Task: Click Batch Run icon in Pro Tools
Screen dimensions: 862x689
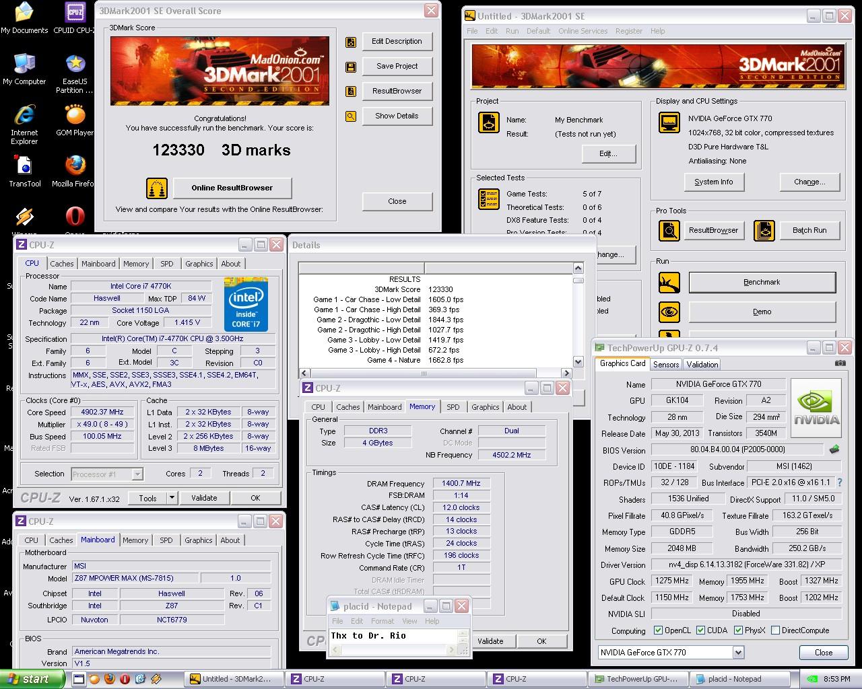Action: pyautogui.click(x=764, y=231)
